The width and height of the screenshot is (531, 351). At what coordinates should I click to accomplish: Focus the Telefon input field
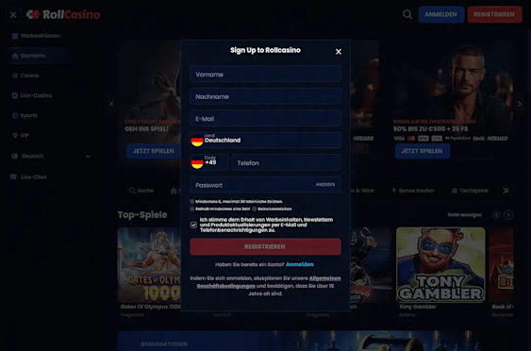[x=286, y=163]
